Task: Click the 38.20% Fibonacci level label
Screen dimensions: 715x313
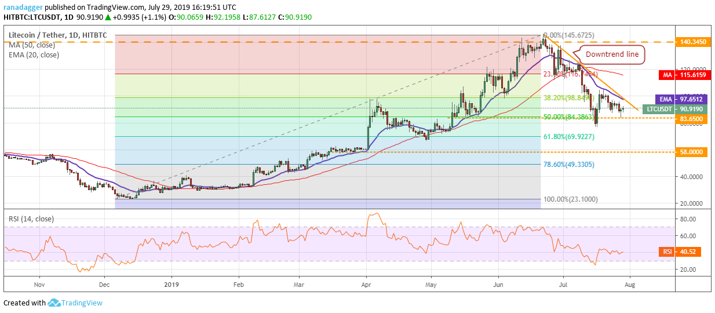Action: click(568, 98)
